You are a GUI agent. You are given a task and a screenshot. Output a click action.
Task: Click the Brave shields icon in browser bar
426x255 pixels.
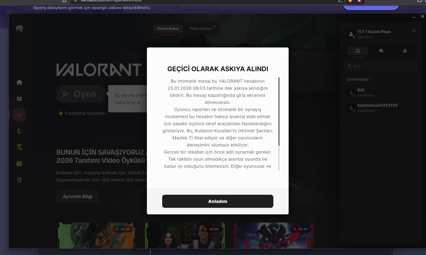tap(350, 1)
